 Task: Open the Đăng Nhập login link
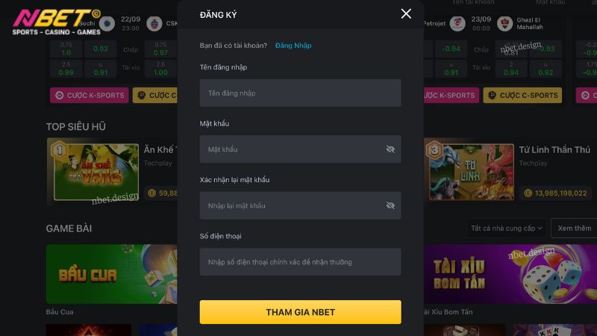coord(293,46)
